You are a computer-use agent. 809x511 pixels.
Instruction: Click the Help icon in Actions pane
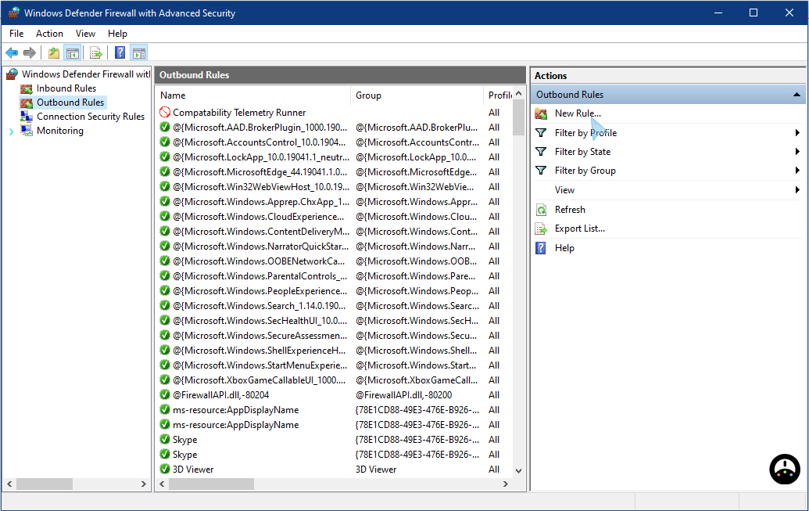click(541, 248)
